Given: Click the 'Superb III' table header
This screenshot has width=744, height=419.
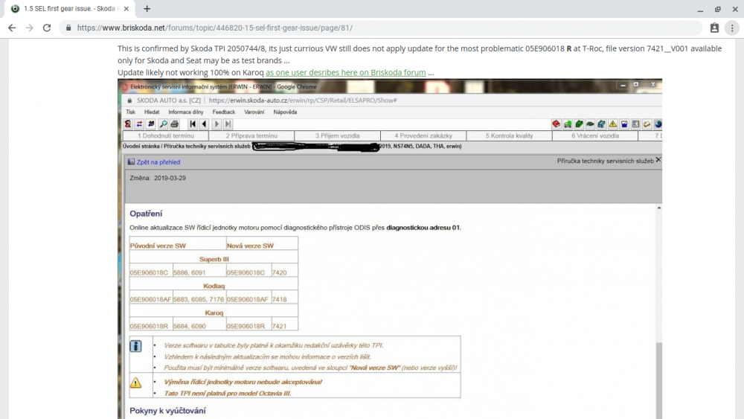Looking at the screenshot, I should pos(214,259).
